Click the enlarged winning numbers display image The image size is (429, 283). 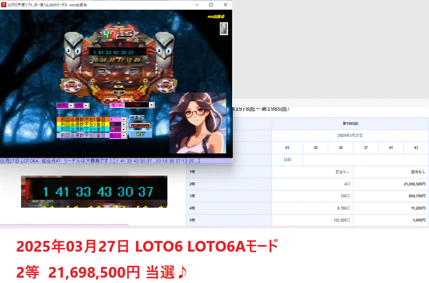click(x=95, y=192)
